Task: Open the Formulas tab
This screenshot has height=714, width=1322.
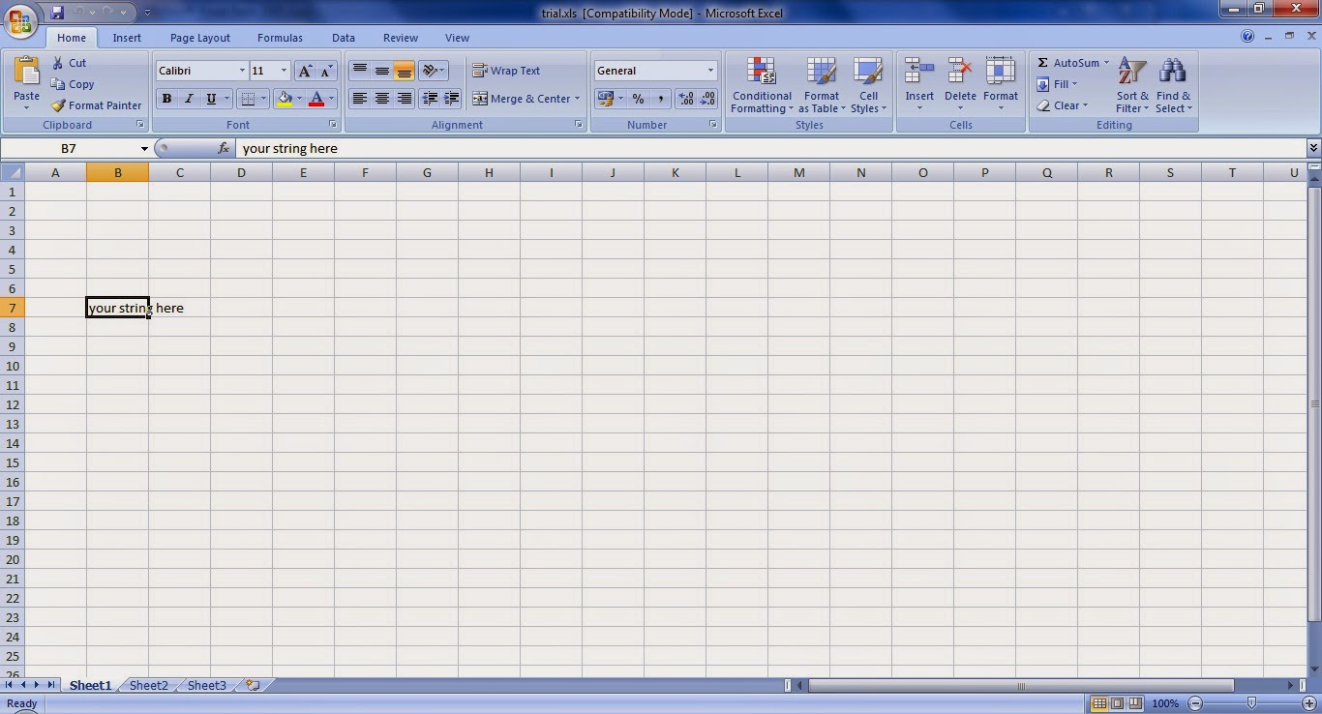Action: (280, 38)
